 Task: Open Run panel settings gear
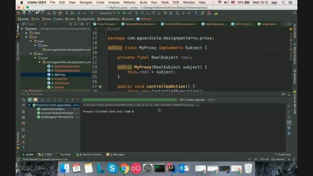283,94
